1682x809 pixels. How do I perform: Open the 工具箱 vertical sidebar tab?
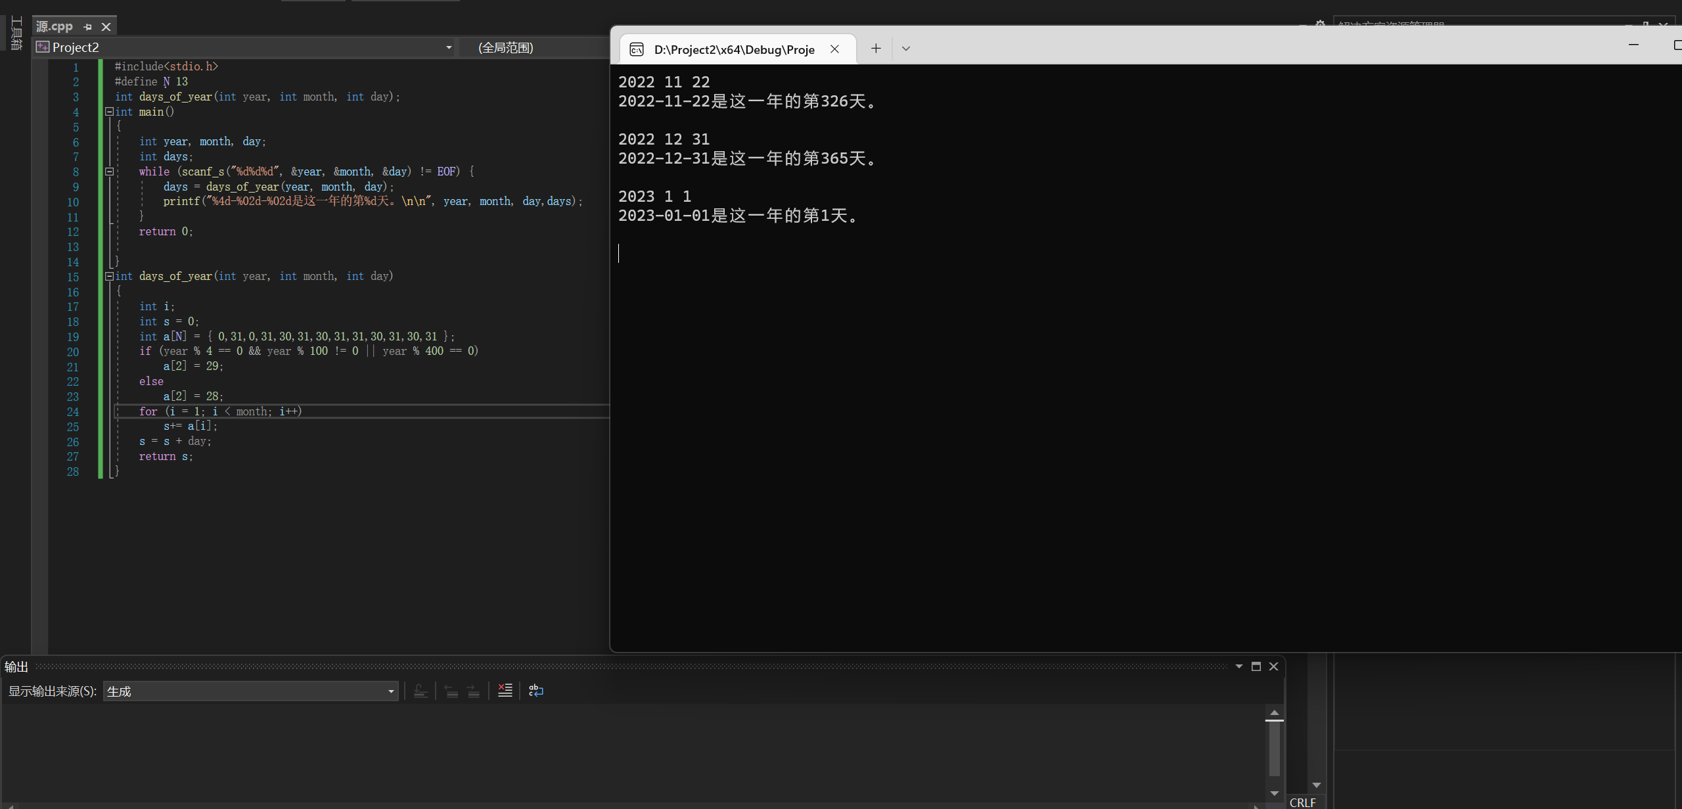pos(16,34)
